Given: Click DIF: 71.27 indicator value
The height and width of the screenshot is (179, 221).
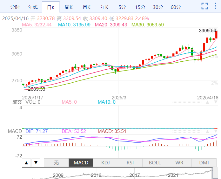Looking at the screenshot, I should [x=37, y=131].
